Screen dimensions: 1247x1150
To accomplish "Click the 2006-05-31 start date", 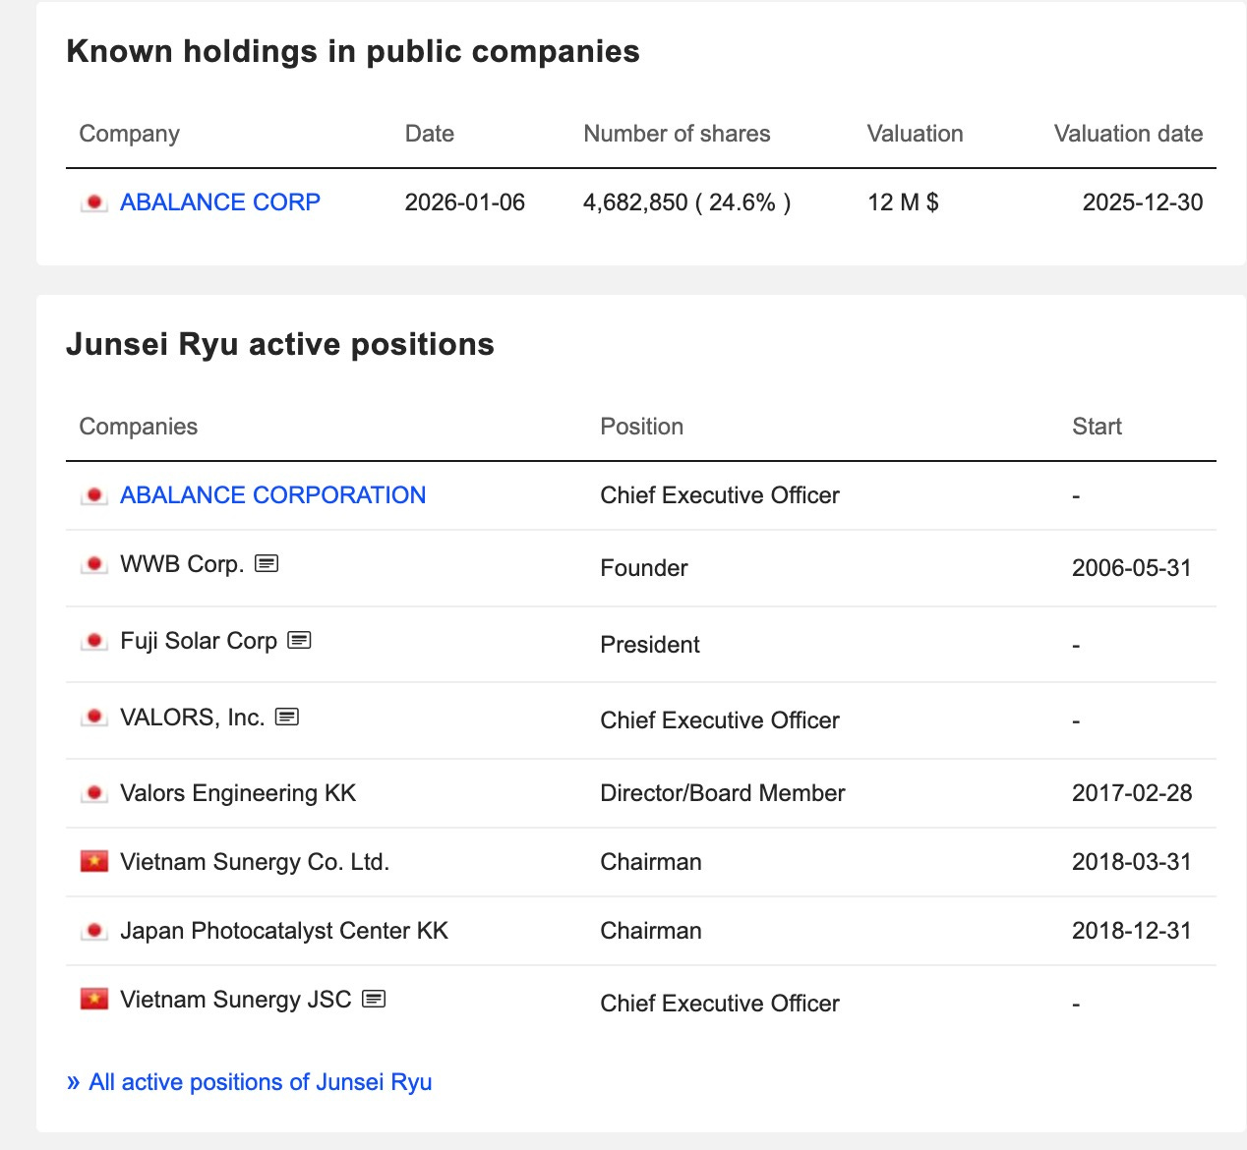I will [x=1132, y=568].
